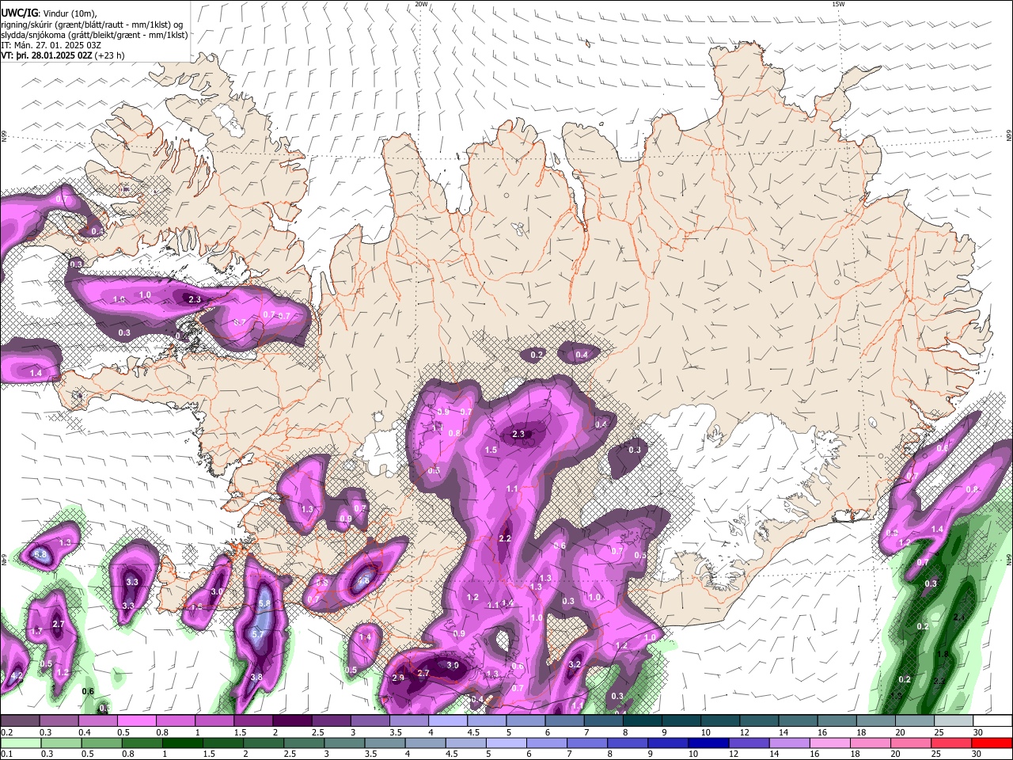Click the 0.1 legend label
The image size is (1013, 760).
(x=6, y=754)
